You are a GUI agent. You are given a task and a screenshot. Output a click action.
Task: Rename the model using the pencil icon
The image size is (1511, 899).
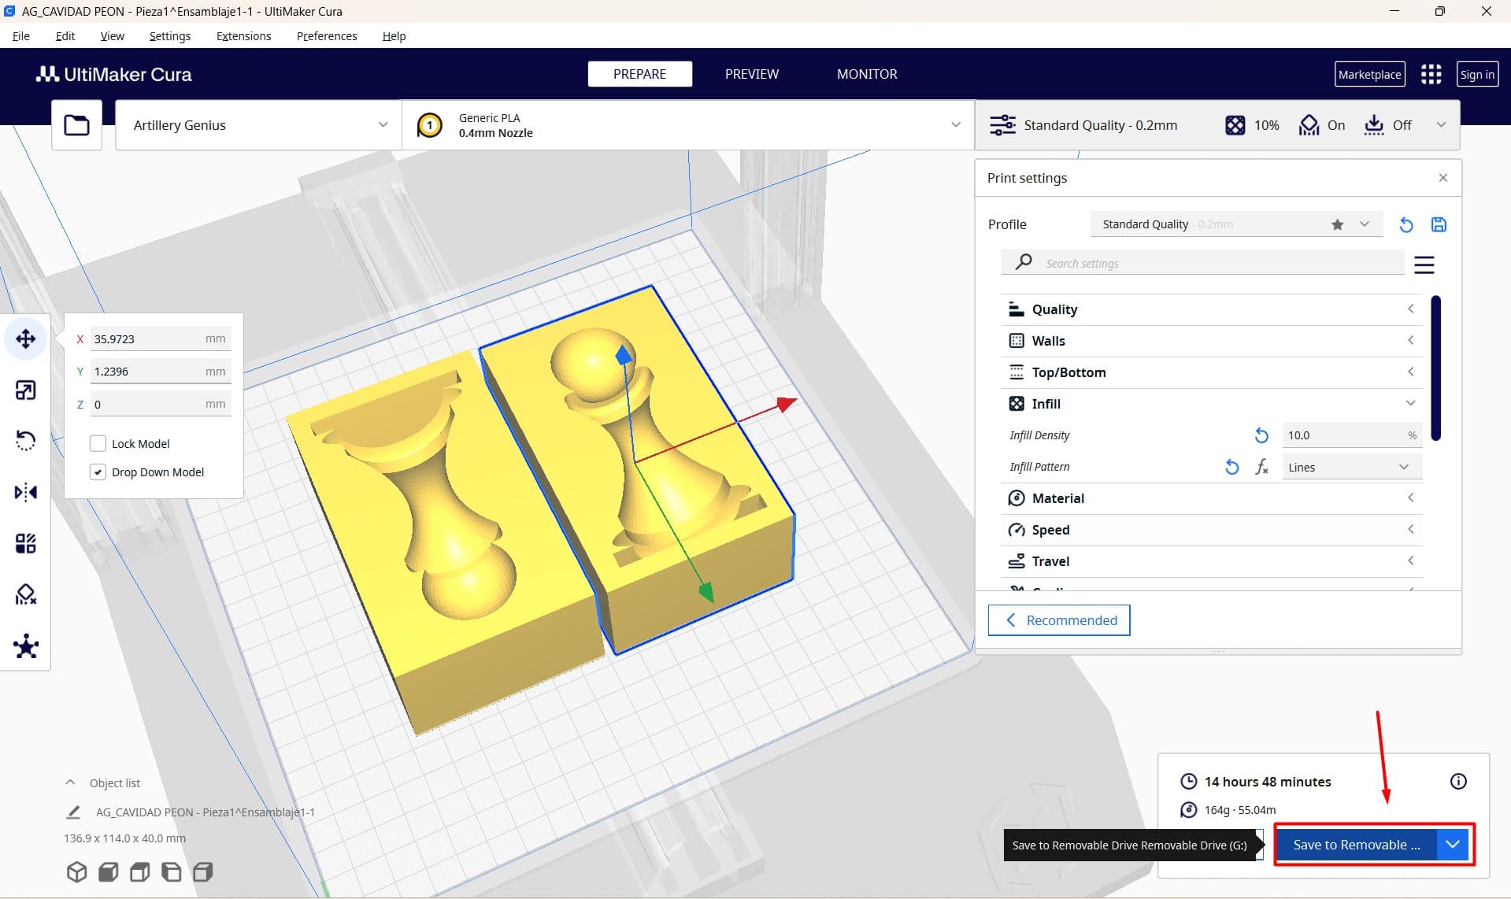73,812
